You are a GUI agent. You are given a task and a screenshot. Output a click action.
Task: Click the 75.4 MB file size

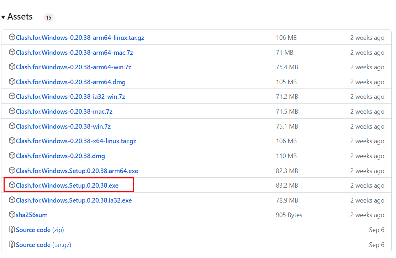point(287,67)
